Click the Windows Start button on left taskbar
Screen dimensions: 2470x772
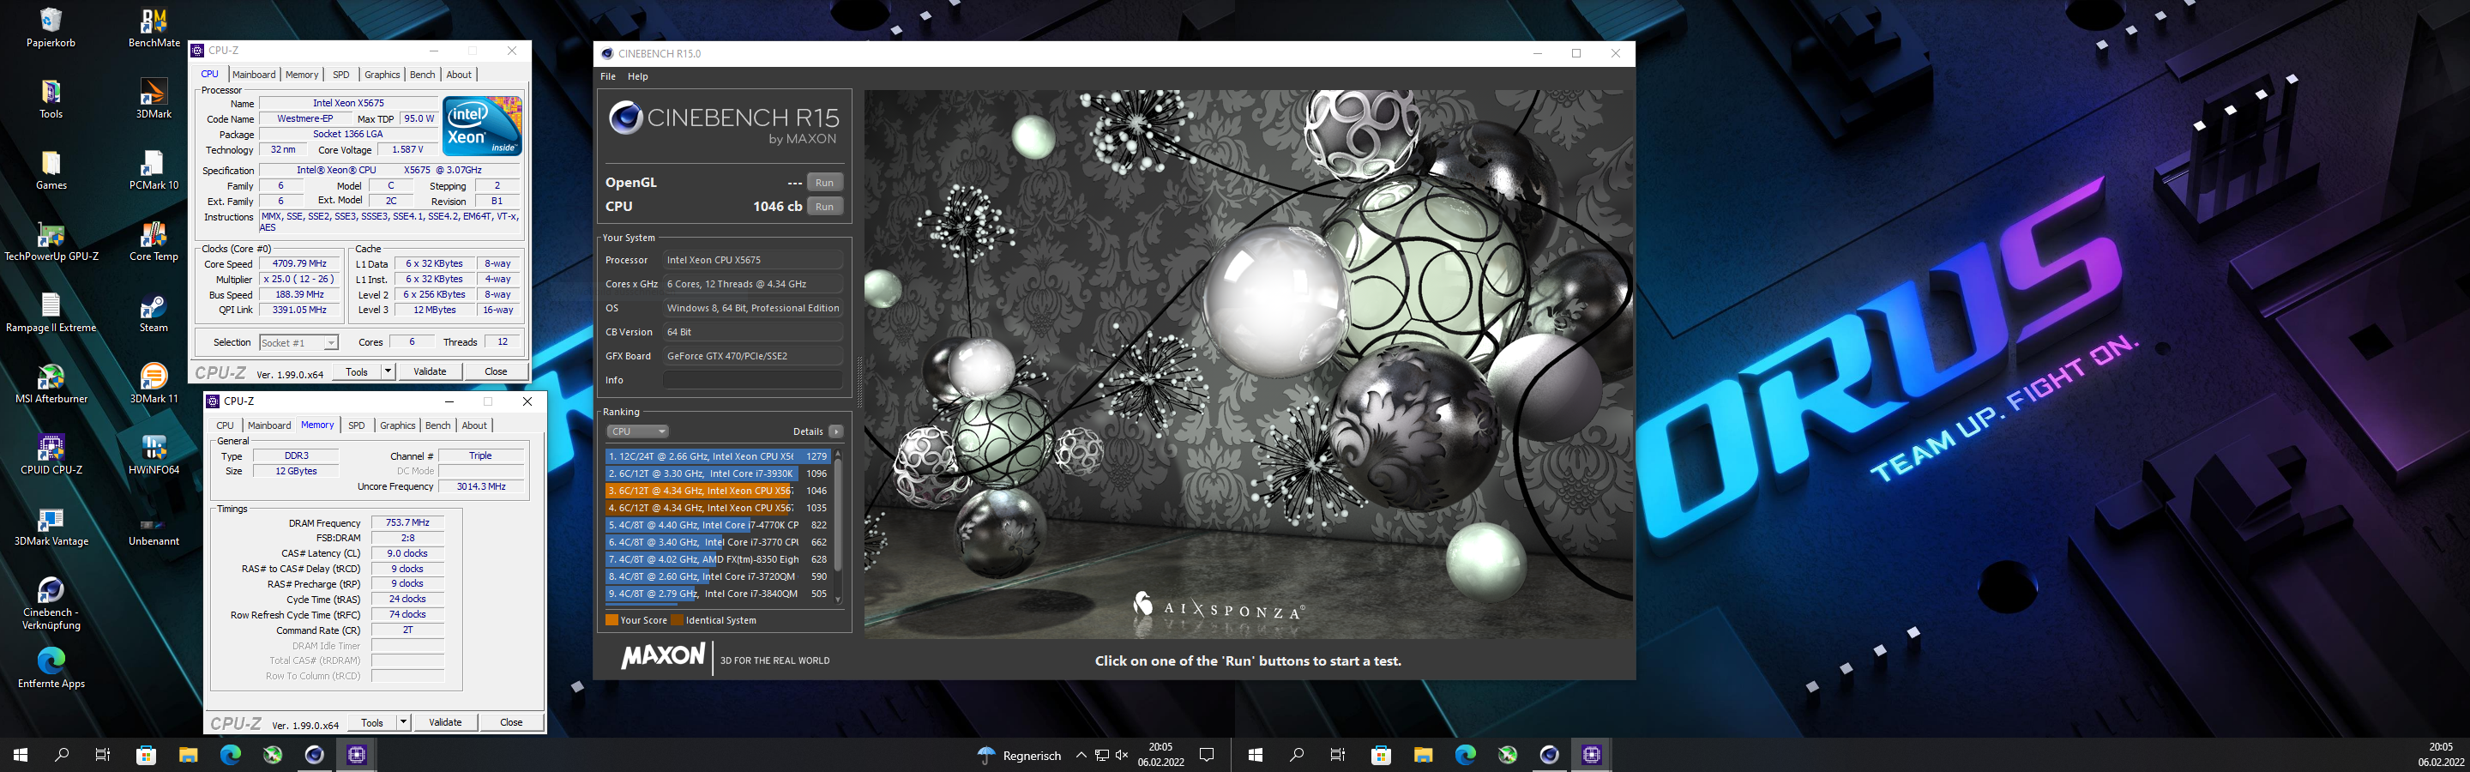tap(20, 755)
